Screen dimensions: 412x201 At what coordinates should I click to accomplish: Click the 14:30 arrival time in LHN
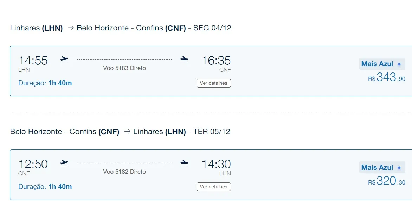[216, 164]
